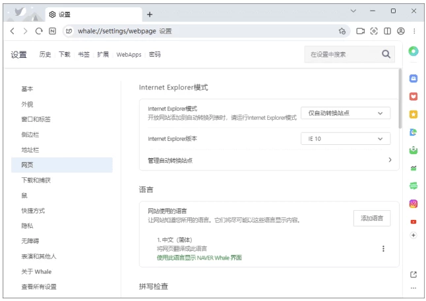Image resolution: width=426 pixels, height=301 pixels.
Task: Click 查看所有设置 link in sidebar
Action: (x=39, y=287)
